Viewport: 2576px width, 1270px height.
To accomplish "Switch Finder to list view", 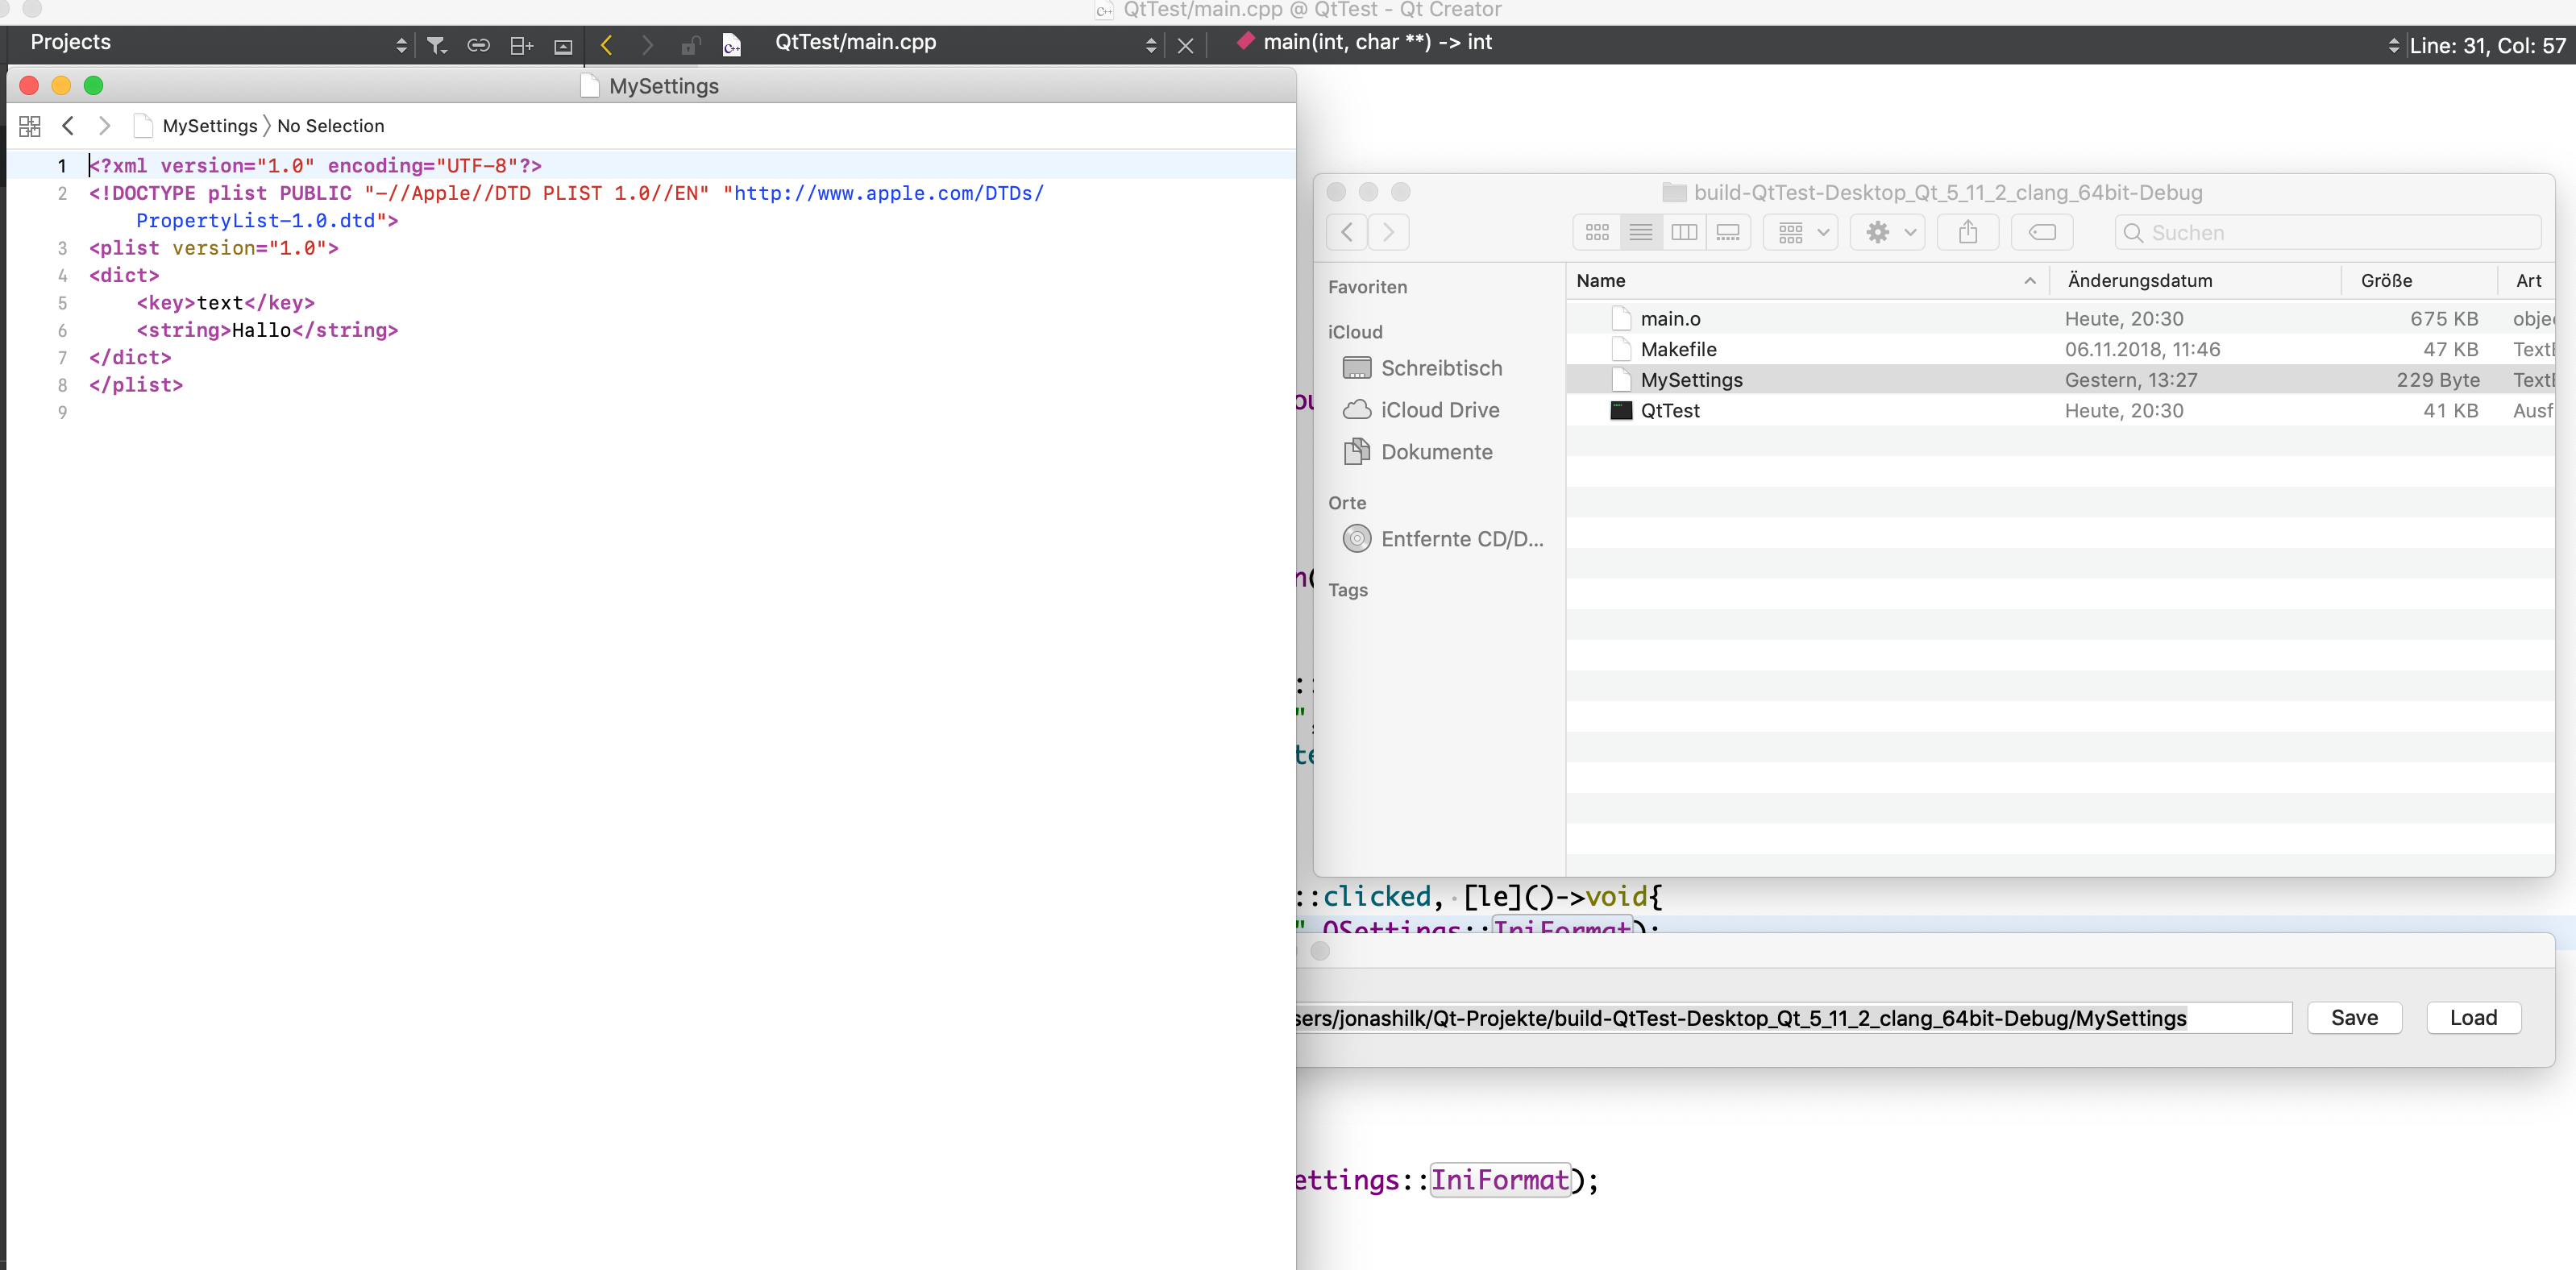I will click(1641, 232).
